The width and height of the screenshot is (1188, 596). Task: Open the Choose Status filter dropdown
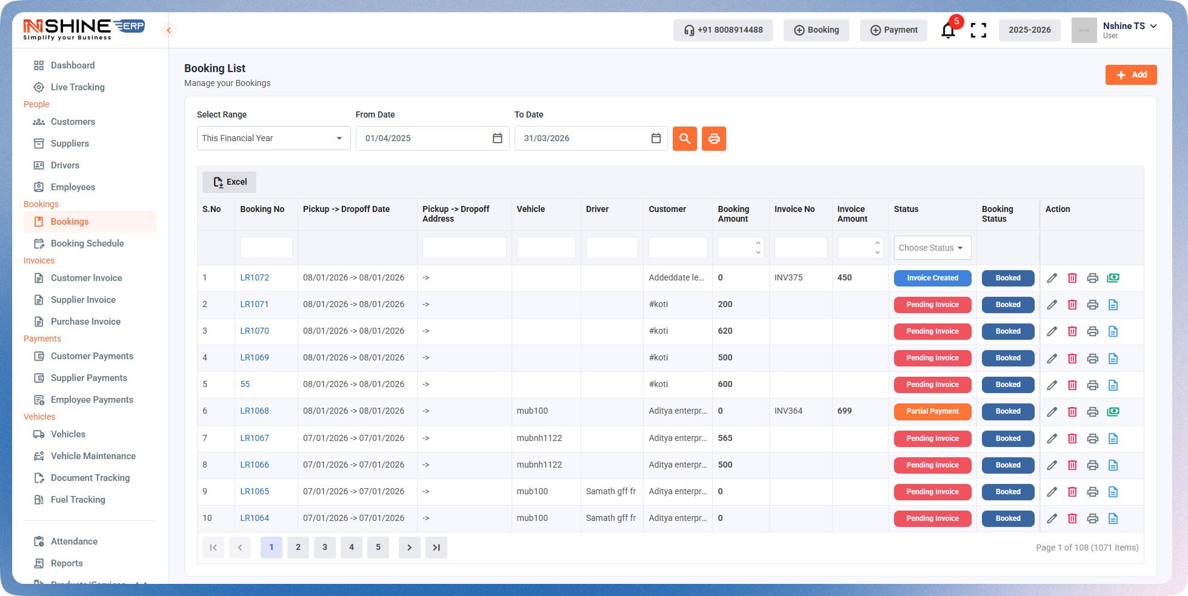coord(932,248)
